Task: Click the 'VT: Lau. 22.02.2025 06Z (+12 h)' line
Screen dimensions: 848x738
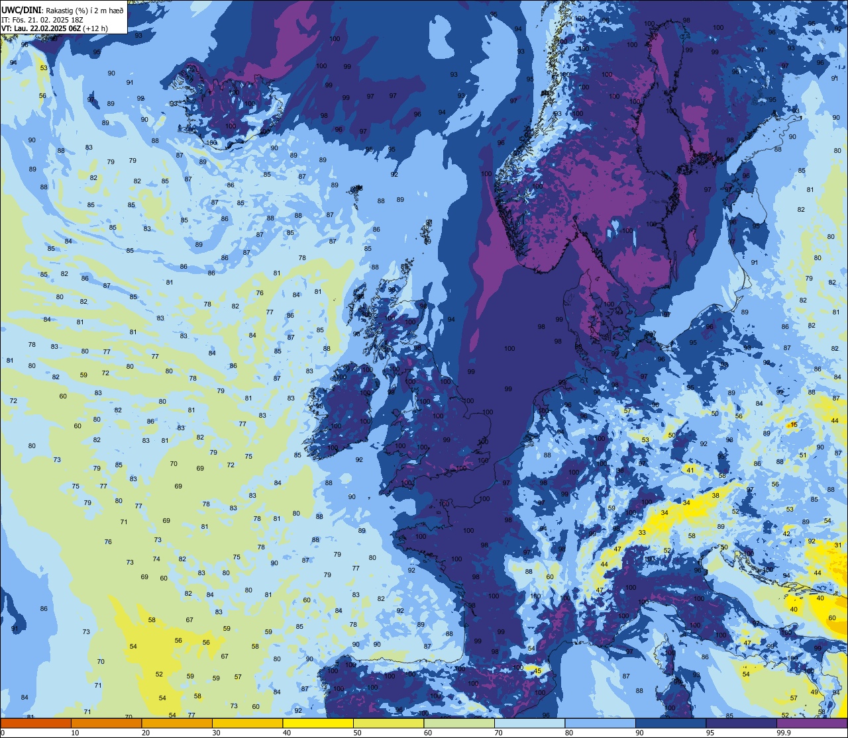Action: [x=55, y=28]
